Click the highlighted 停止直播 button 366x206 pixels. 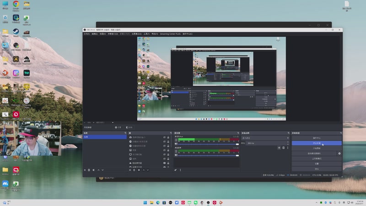point(317,143)
